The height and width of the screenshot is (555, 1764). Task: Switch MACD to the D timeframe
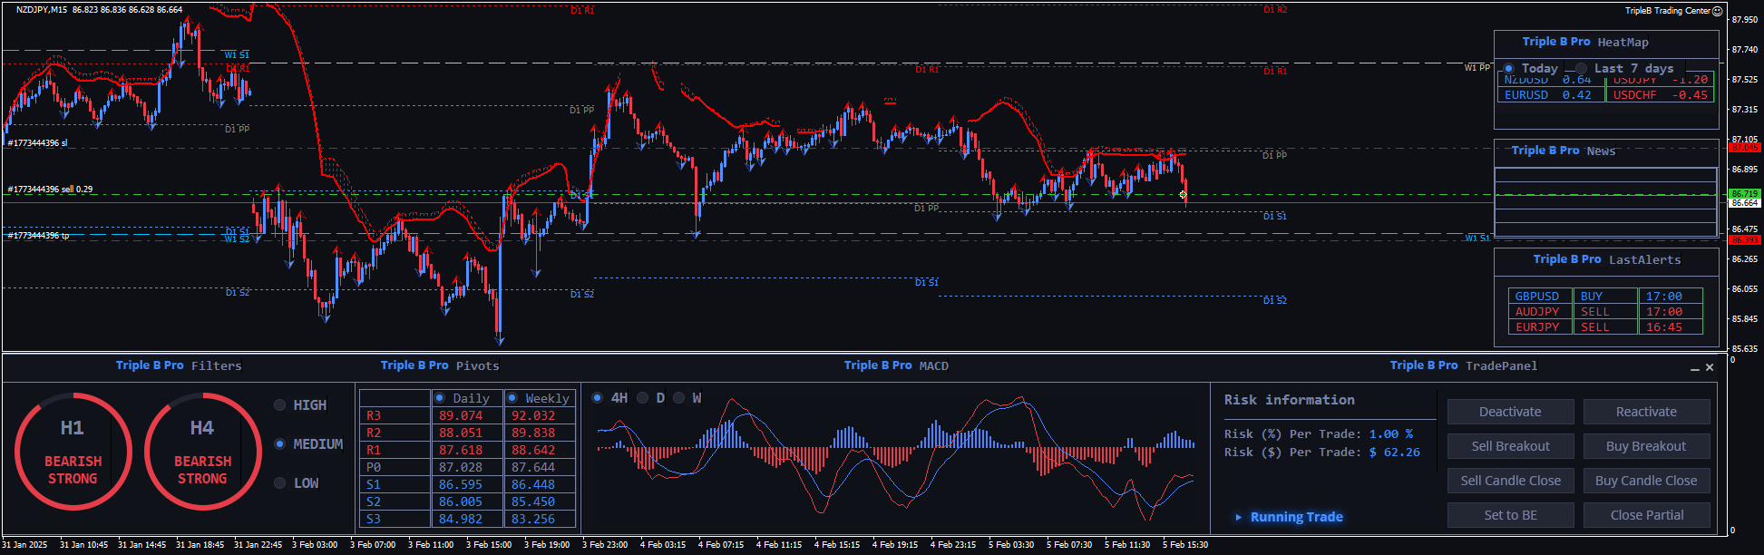643,398
